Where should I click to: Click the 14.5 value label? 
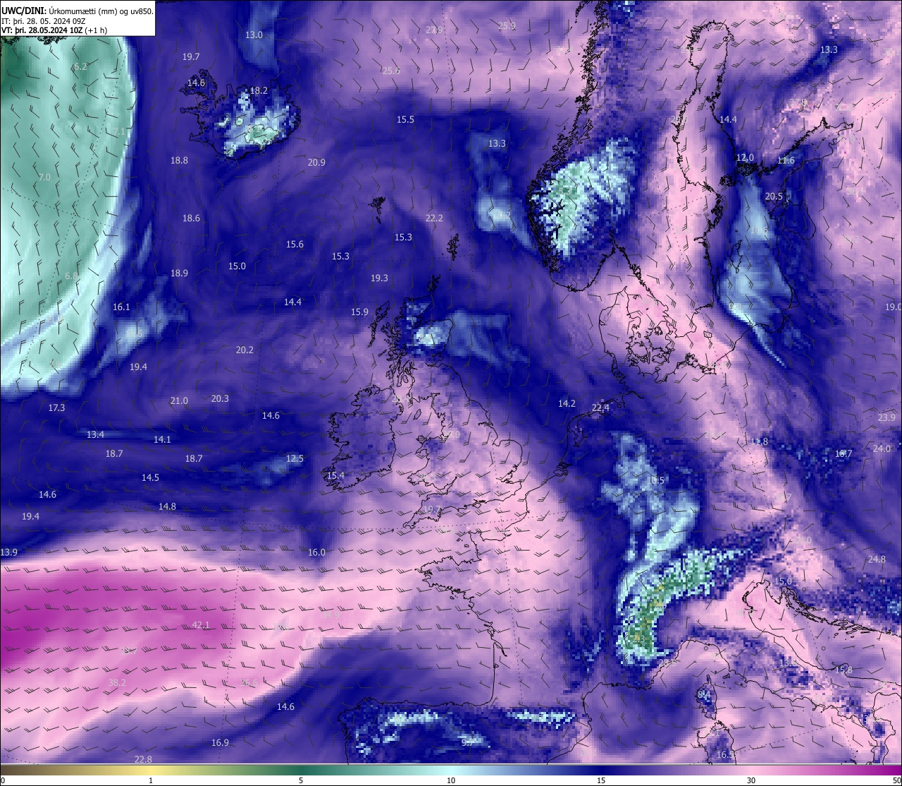click(x=150, y=477)
